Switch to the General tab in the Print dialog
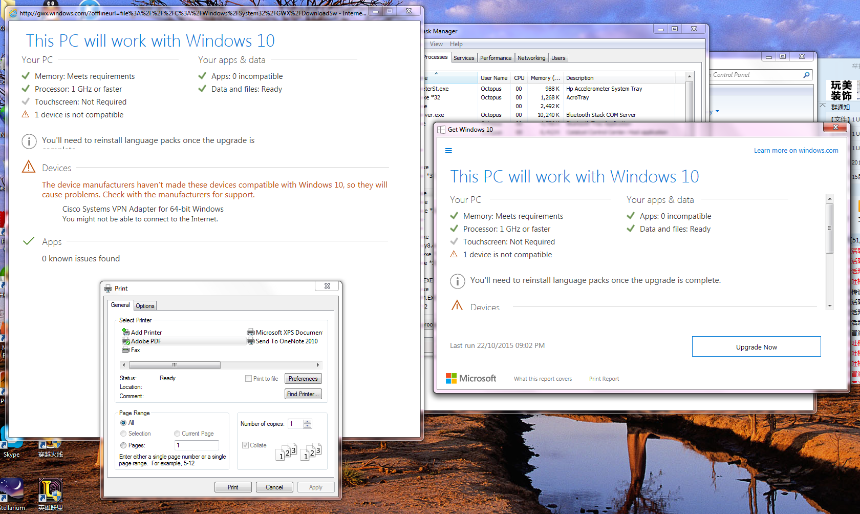The height and width of the screenshot is (514, 860). pyautogui.click(x=120, y=305)
